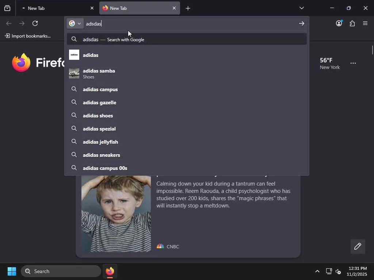The height and width of the screenshot is (280, 374).
Task: Expand the list all tabs chevron
Action: [301, 8]
